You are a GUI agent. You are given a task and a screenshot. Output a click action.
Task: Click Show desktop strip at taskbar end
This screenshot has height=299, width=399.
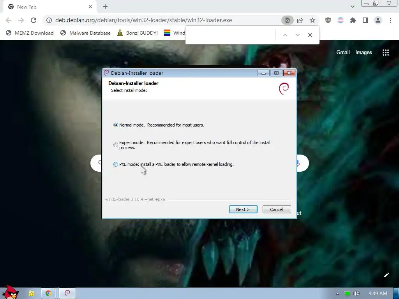tap(396, 294)
